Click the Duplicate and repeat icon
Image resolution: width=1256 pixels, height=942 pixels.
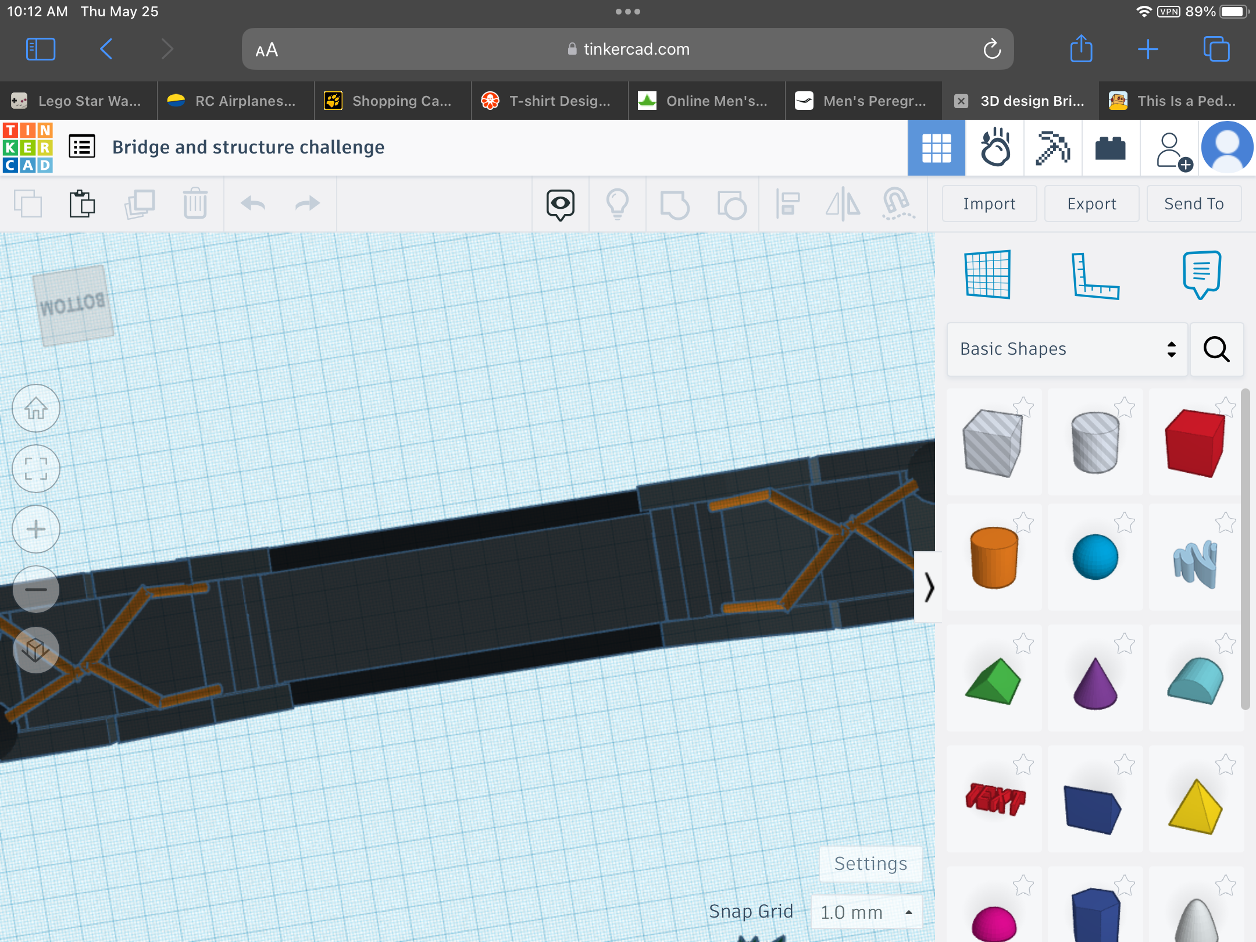(x=139, y=204)
